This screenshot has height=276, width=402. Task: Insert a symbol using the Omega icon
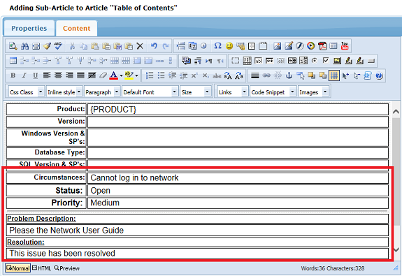(x=217, y=46)
